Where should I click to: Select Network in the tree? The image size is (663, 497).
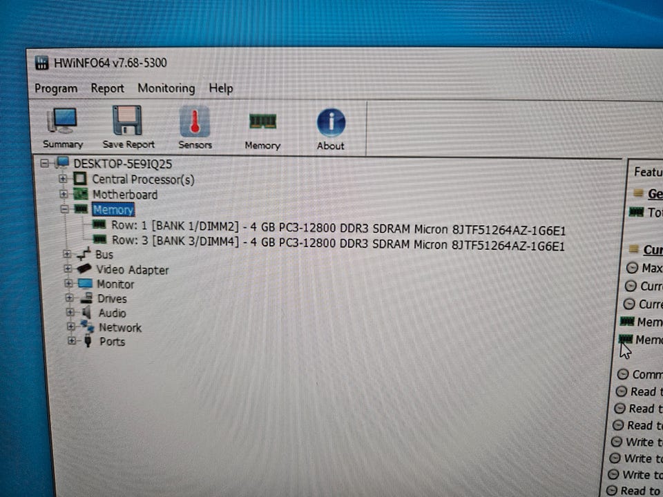click(x=120, y=327)
